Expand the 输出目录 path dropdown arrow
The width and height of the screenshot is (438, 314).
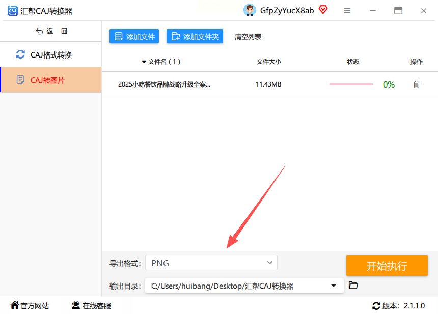pyautogui.click(x=333, y=286)
